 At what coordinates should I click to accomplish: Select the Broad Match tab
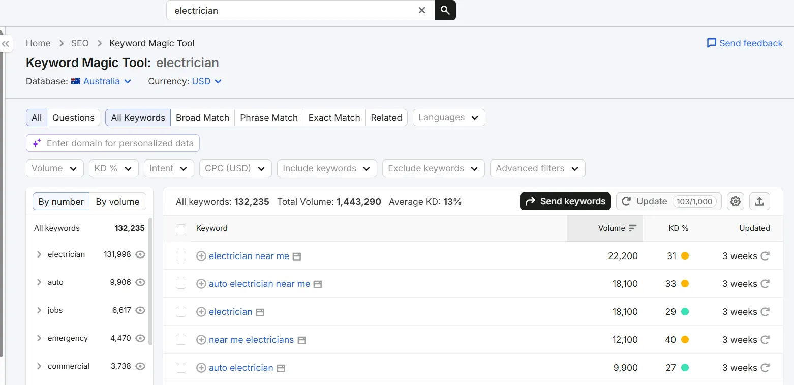[202, 117]
